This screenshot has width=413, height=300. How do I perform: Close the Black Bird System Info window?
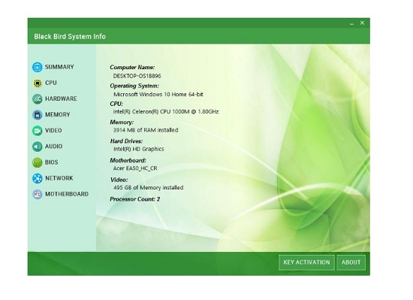(x=362, y=23)
